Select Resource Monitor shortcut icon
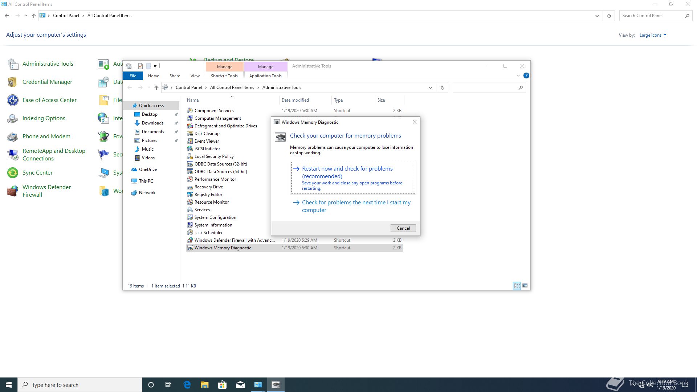 tap(190, 202)
